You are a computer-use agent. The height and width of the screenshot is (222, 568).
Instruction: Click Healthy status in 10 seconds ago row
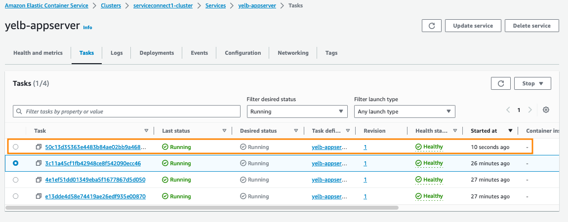(x=429, y=147)
